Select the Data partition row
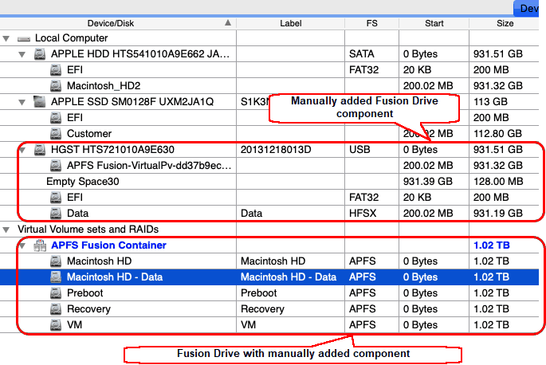The height and width of the screenshot is (365, 546). click(269, 214)
